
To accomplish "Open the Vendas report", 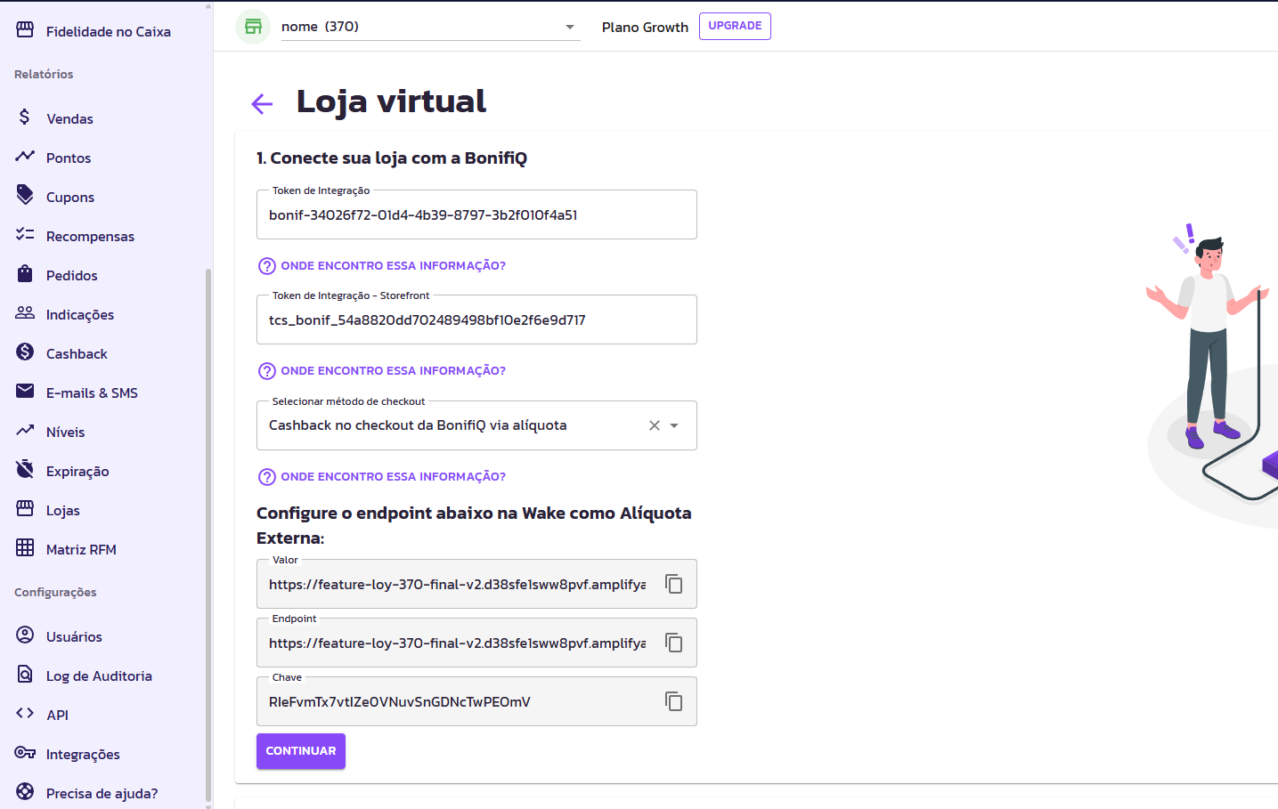I will click(x=69, y=118).
